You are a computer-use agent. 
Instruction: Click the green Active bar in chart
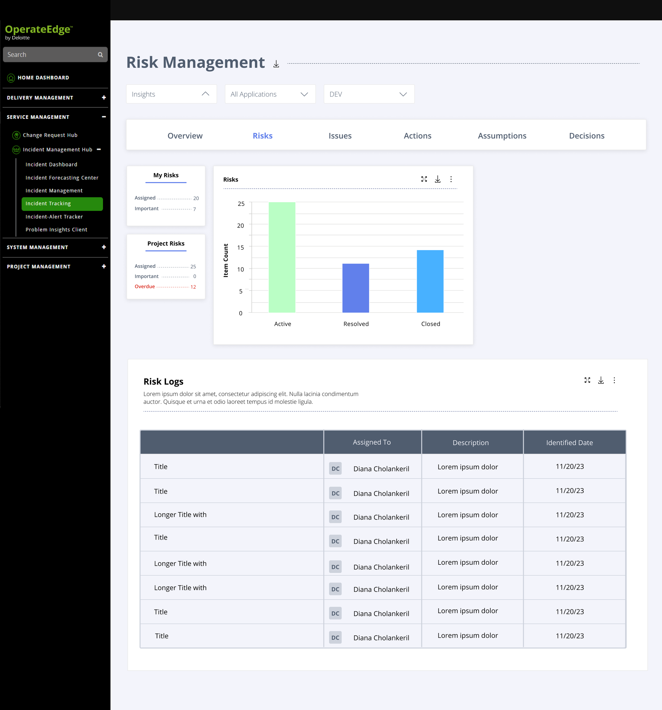point(282,257)
